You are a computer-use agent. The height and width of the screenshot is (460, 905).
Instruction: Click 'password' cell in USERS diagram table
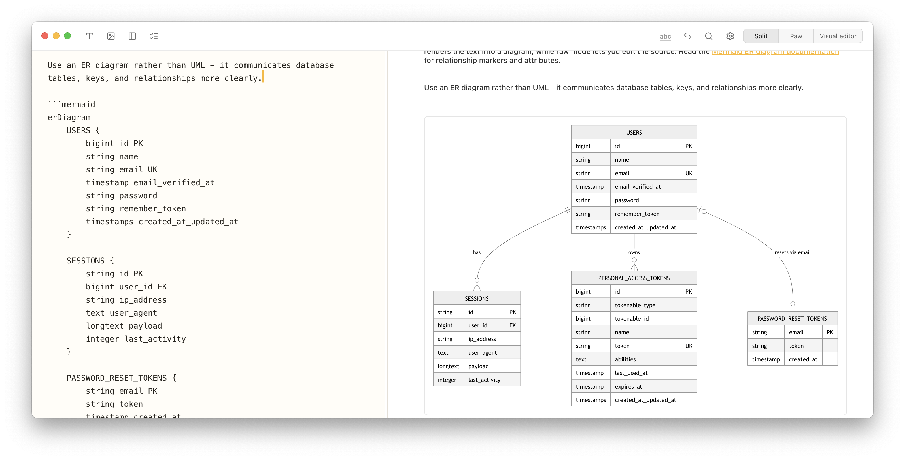[645, 200]
